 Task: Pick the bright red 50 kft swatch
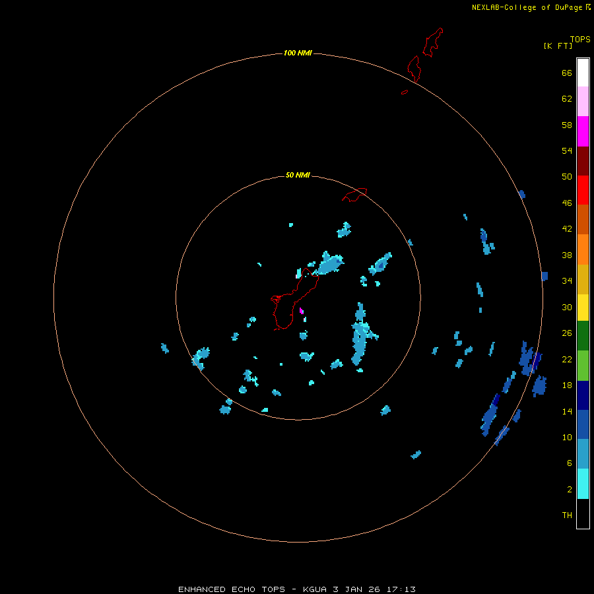583,190
